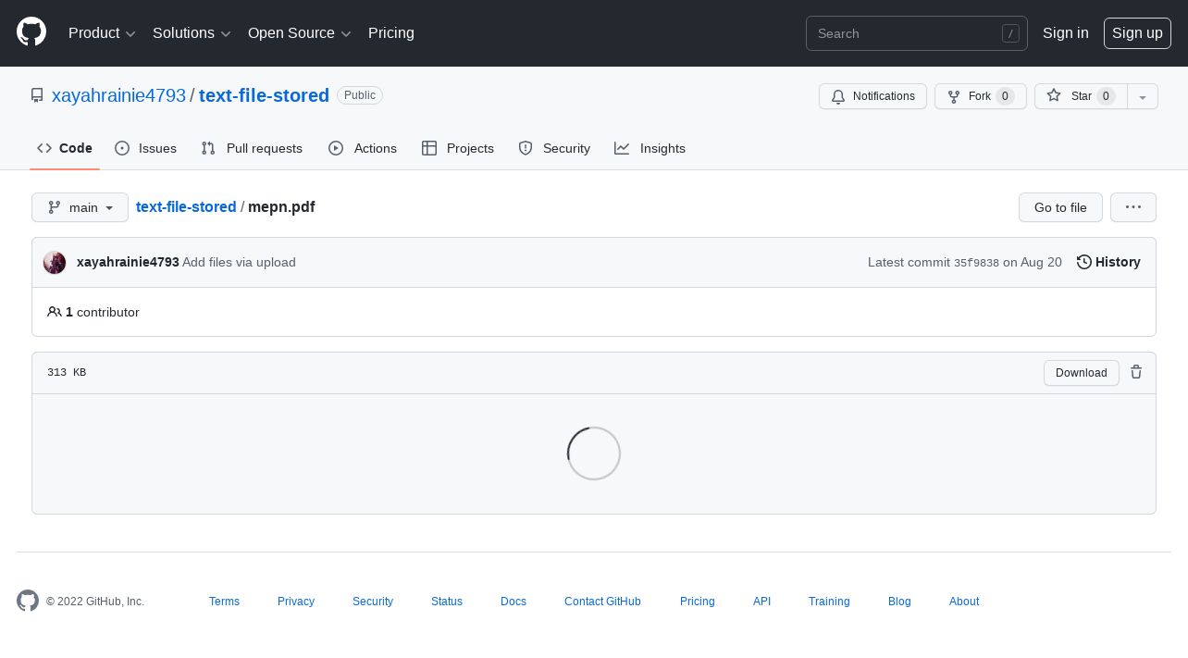This screenshot has width=1188, height=658.
Task: Switch to the Security tab
Action: click(x=554, y=148)
